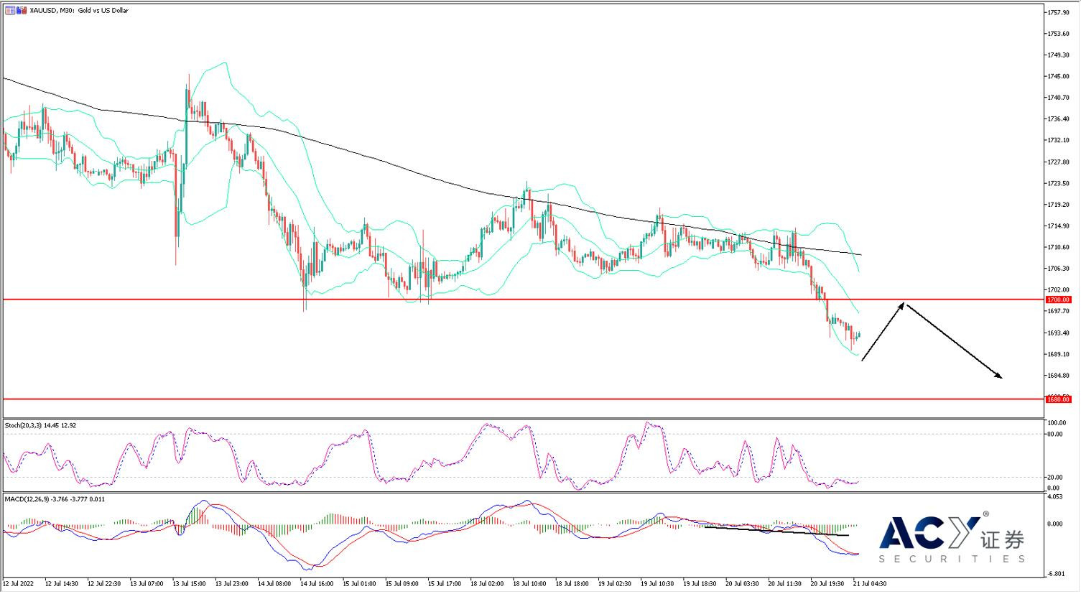Click the '18 Jul 10:00' time label

click(x=529, y=584)
